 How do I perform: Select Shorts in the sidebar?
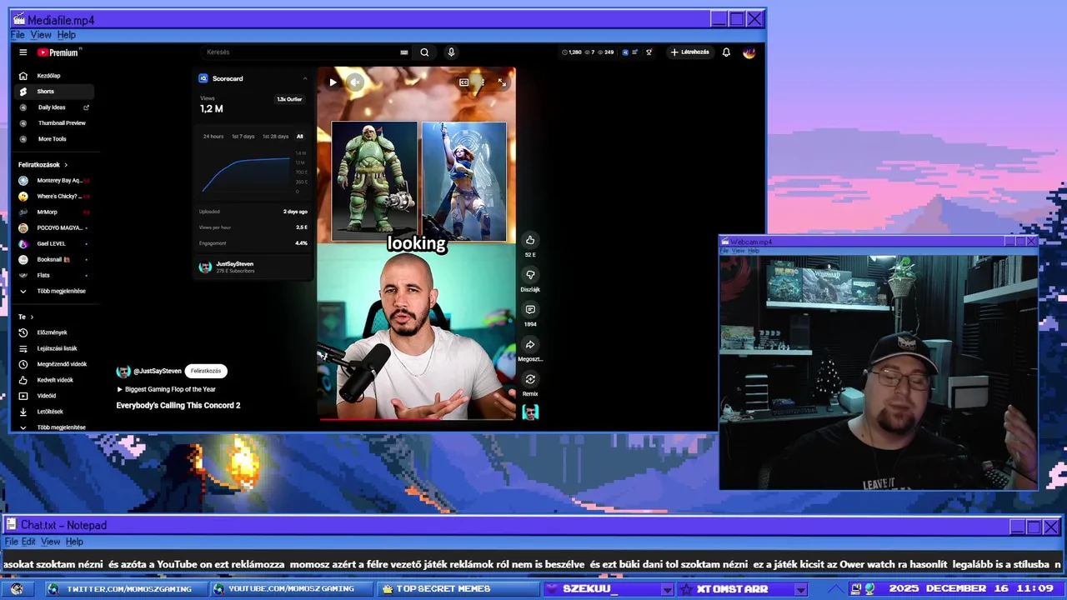pos(55,92)
